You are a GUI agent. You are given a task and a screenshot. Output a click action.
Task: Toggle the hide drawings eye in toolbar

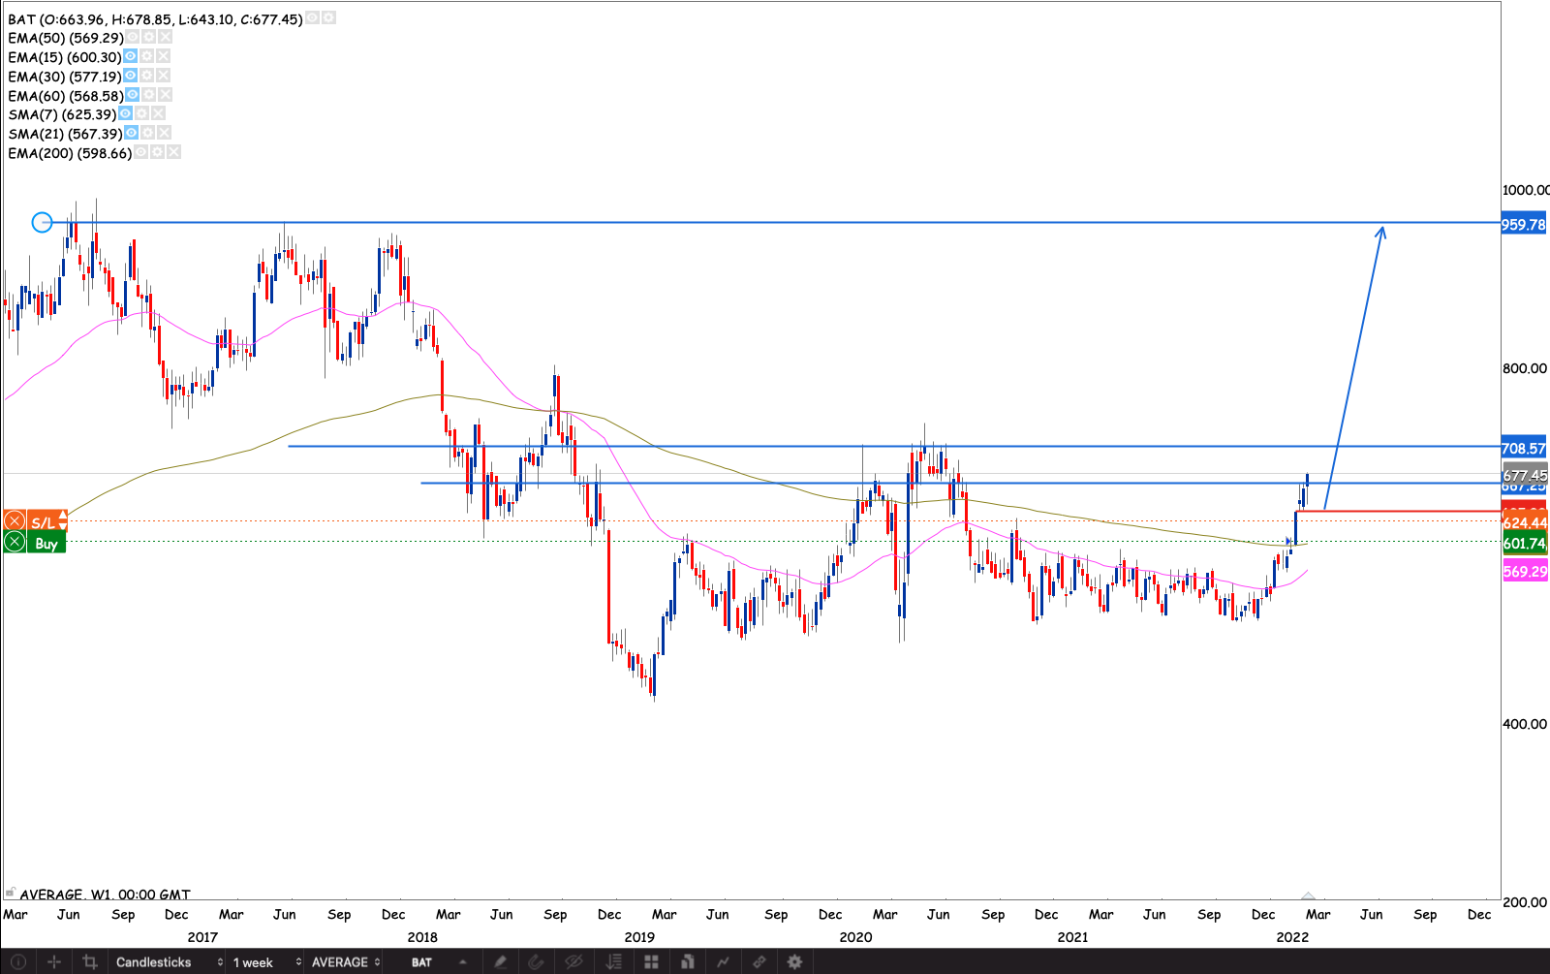(573, 961)
